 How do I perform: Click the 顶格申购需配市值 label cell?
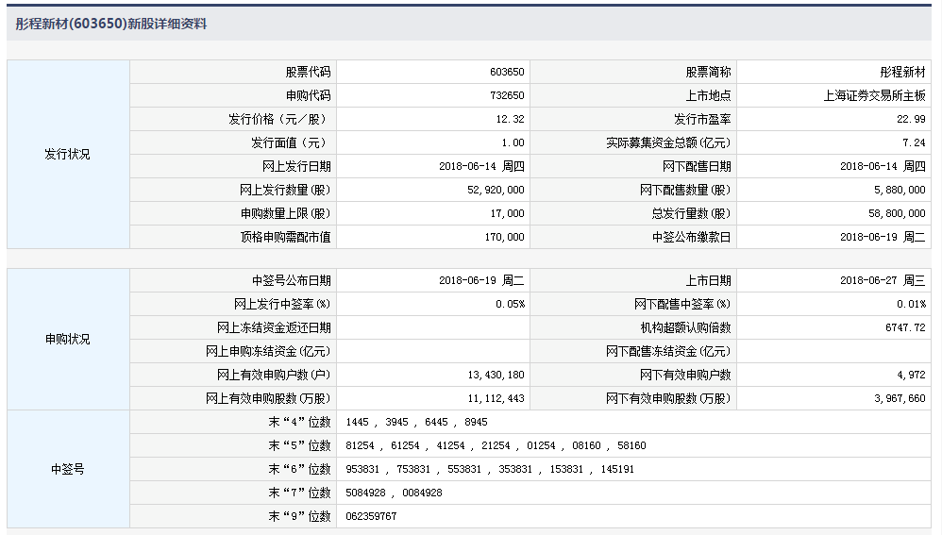click(x=285, y=238)
